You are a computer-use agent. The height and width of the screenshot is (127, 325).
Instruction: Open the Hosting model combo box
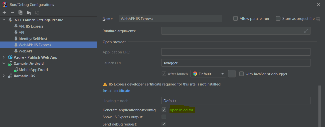click(236, 101)
